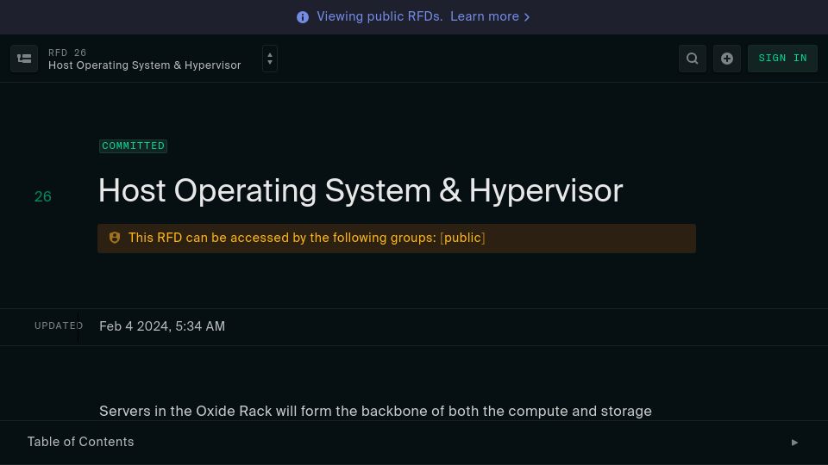Image resolution: width=828 pixels, height=465 pixels.
Task: Click the RFD 26 label in the header
Action: pos(67,53)
